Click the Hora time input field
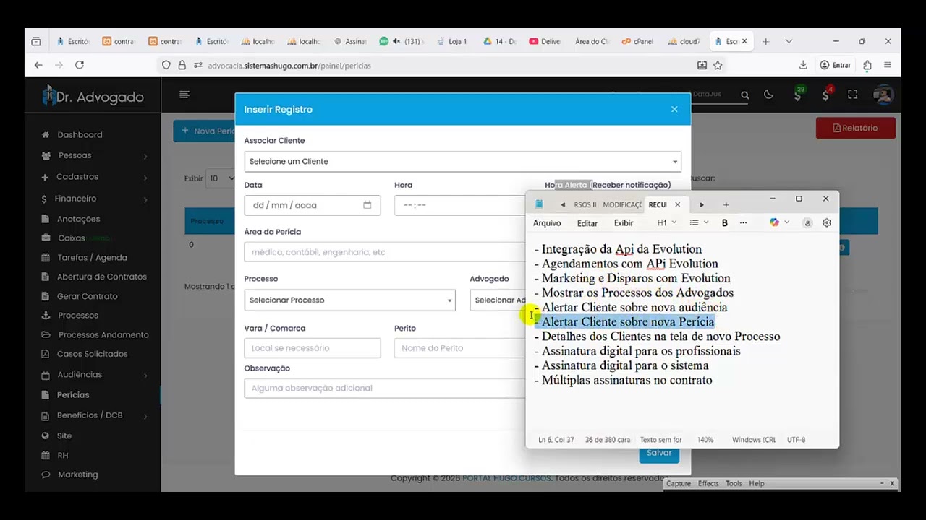The height and width of the screenshot is (520, 926). coord(459,205)
